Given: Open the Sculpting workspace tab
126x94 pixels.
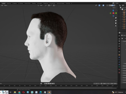Looking at the screenshot, I should (14, 3).
